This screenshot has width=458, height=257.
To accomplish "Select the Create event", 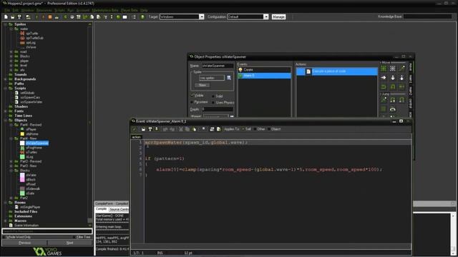I will tap(265, 70).
